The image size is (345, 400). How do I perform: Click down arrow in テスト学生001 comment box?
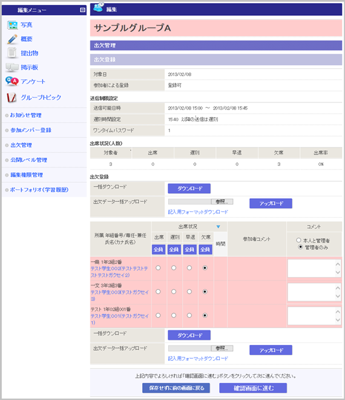[x=337, y=320]
